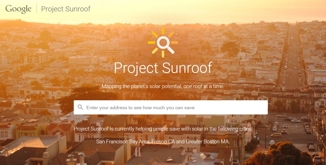Click the Google logo in the header
The width and height of the screenshot is (326, 165).
click(18, 9)
